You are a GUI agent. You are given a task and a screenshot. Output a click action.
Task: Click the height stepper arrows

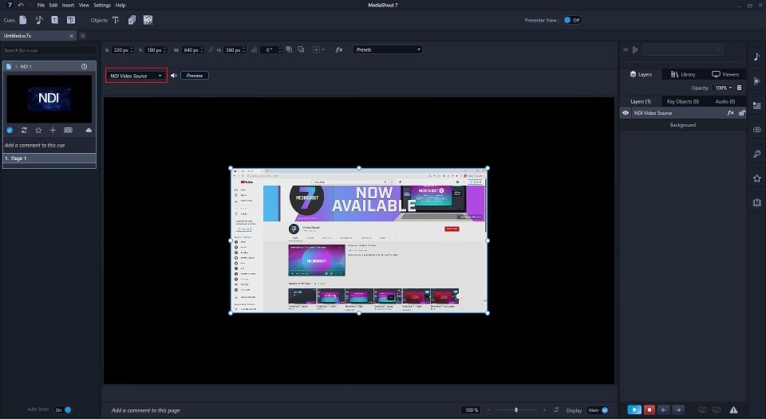click(244, 49)
